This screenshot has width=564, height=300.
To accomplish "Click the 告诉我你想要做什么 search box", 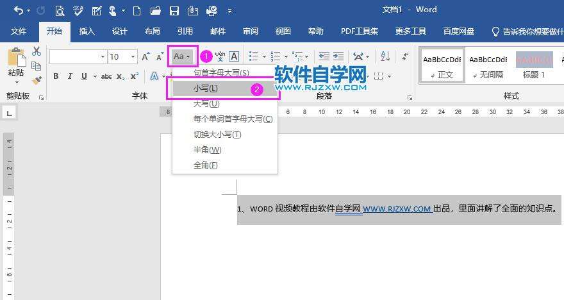I will 527,31.
